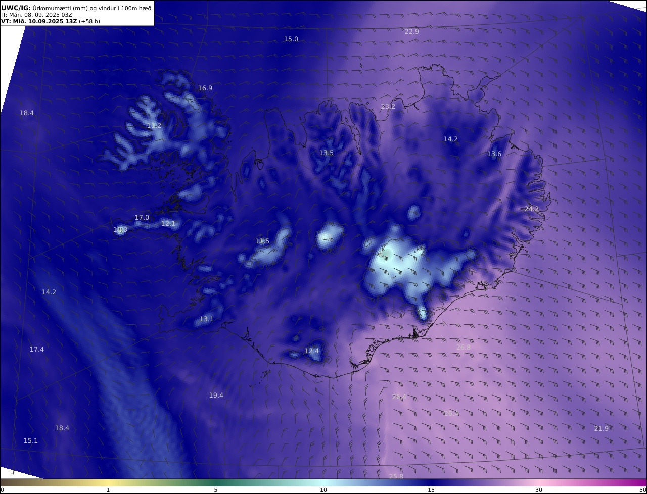The image size is (647, 494).
Task: Click the map value 19.4
Action: click(216, 395)
